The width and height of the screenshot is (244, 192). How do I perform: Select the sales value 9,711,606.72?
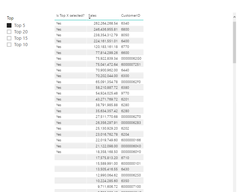tap(108, 187)
